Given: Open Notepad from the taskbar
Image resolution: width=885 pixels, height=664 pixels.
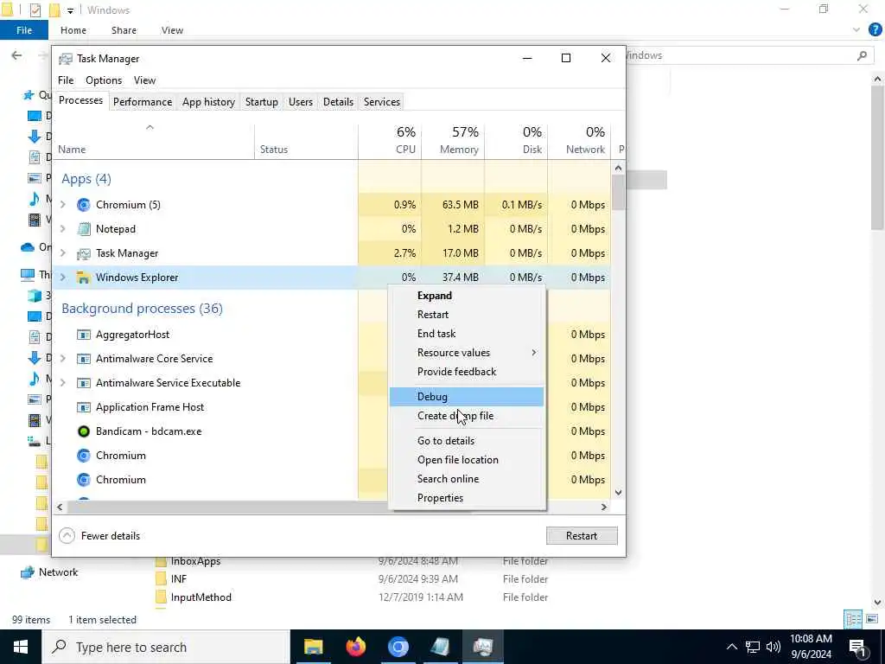Looking at the screenshot, I should click(440, 647).
